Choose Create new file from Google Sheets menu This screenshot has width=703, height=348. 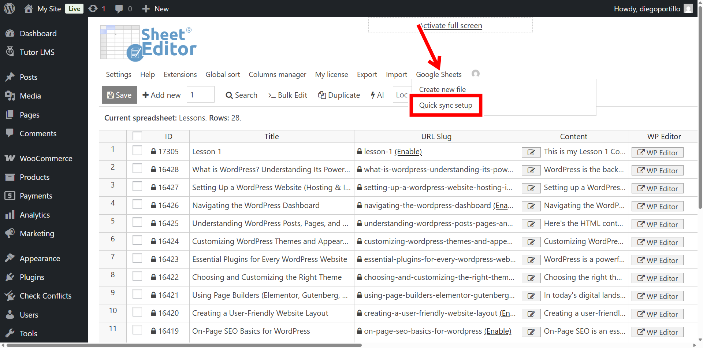coord(442,89)
